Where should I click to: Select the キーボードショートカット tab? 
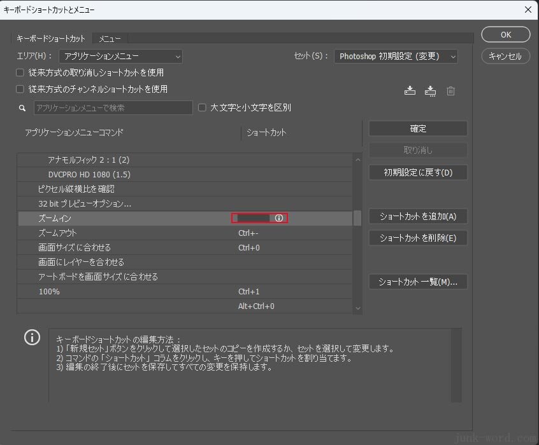(x=51, y=39)
